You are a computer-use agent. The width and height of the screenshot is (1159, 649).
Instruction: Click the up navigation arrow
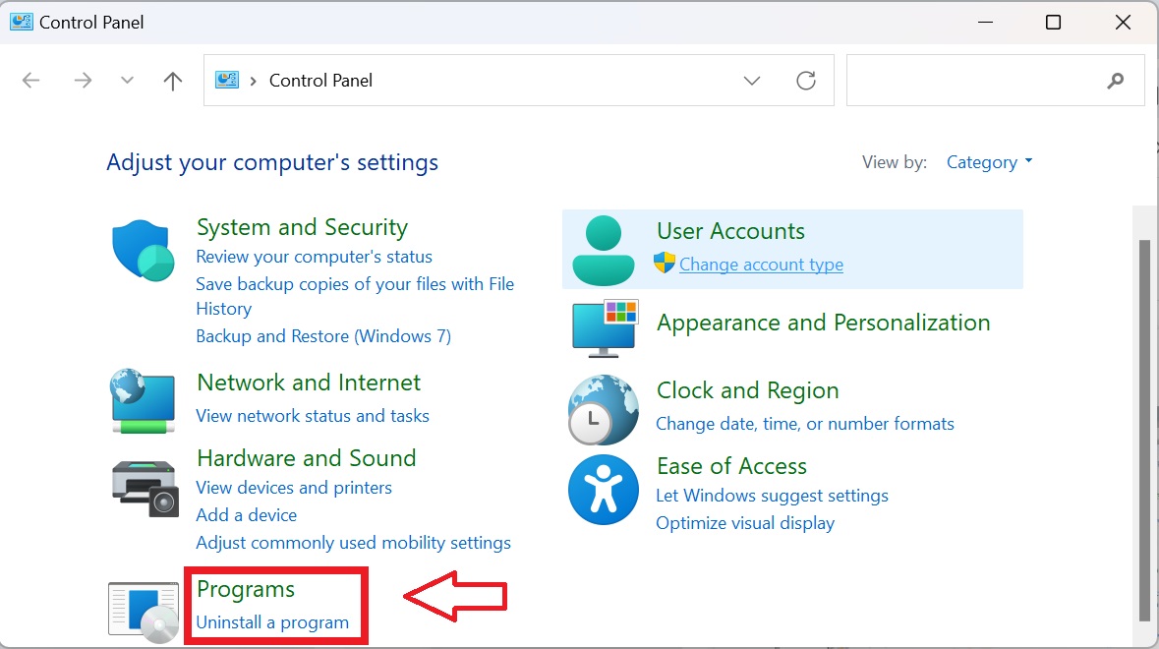pos(172,81)
